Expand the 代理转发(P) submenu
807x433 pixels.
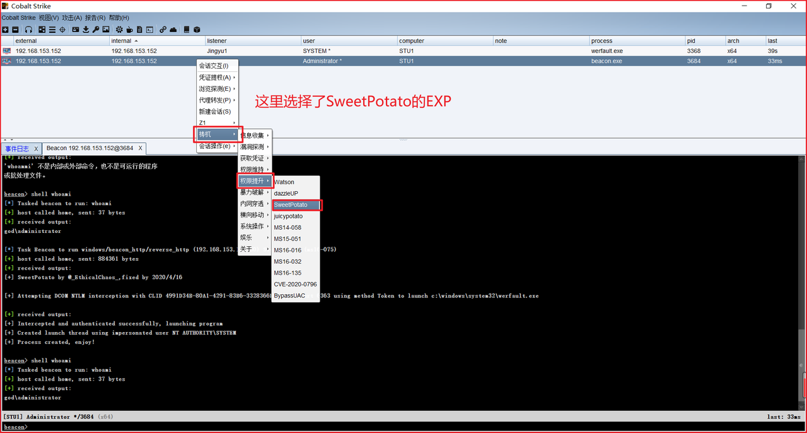click(x=218, y=100)
